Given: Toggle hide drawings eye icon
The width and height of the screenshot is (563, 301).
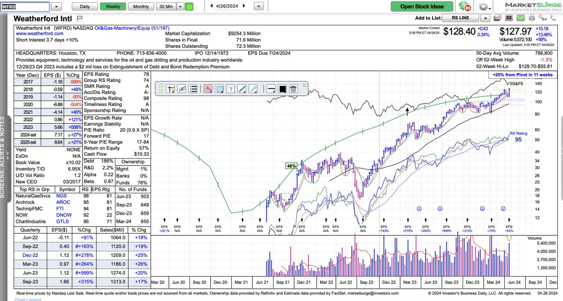Looking at the screenshot, I should tap(182, 89).
